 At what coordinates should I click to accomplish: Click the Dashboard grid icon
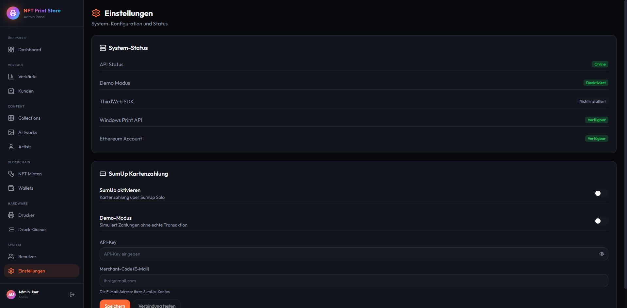[x=11, y=50]
